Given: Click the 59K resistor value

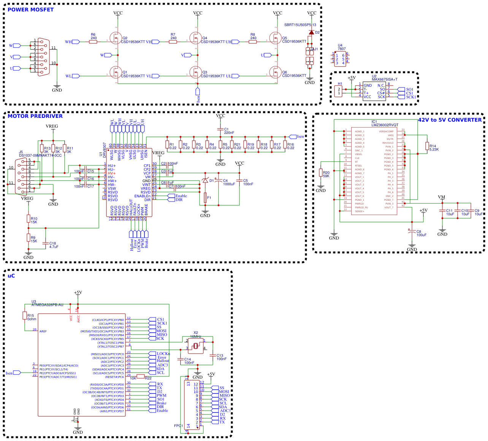Looking at the screenshot, I should 326,176.
